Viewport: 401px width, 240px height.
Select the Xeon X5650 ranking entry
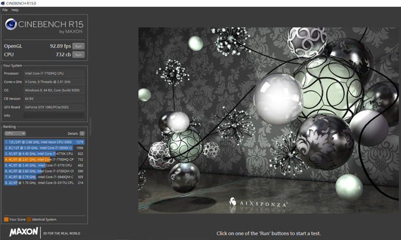coord(43,142)
